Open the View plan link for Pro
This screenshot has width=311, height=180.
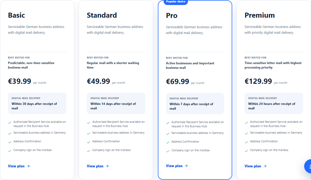[177, 166]
